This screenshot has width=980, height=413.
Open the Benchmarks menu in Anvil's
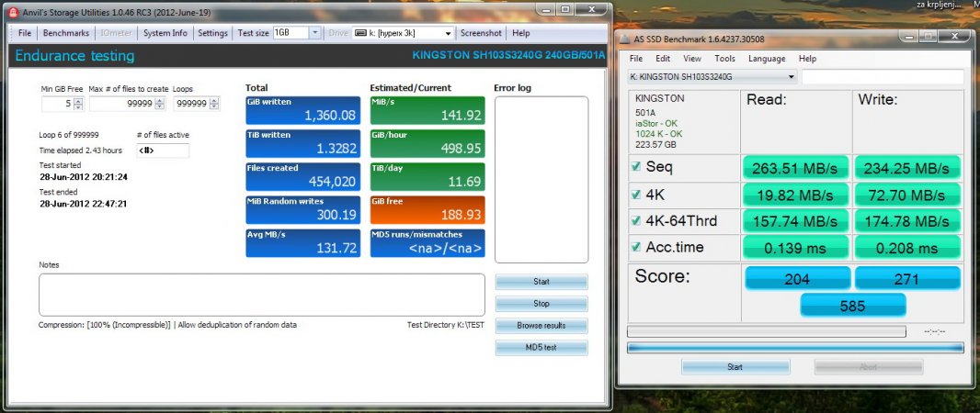[x=66, y=33]
